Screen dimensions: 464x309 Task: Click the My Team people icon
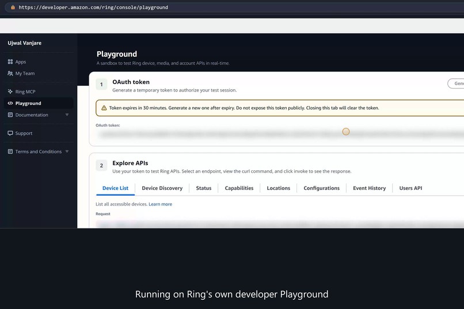pos(10,73)
